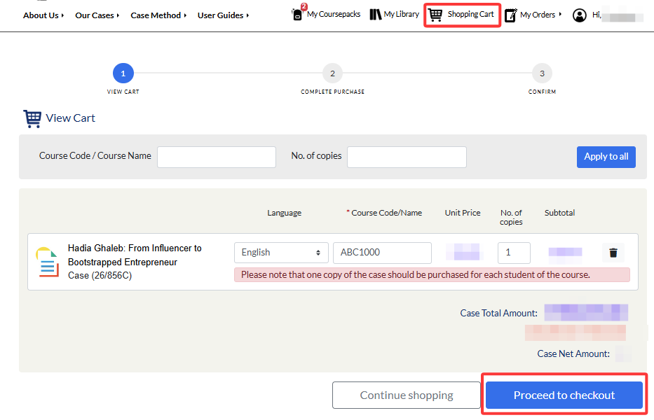Viewport: 654px width, 420px height.
Task: Click step 1 View Cart circle
Action: click(123, 73)
